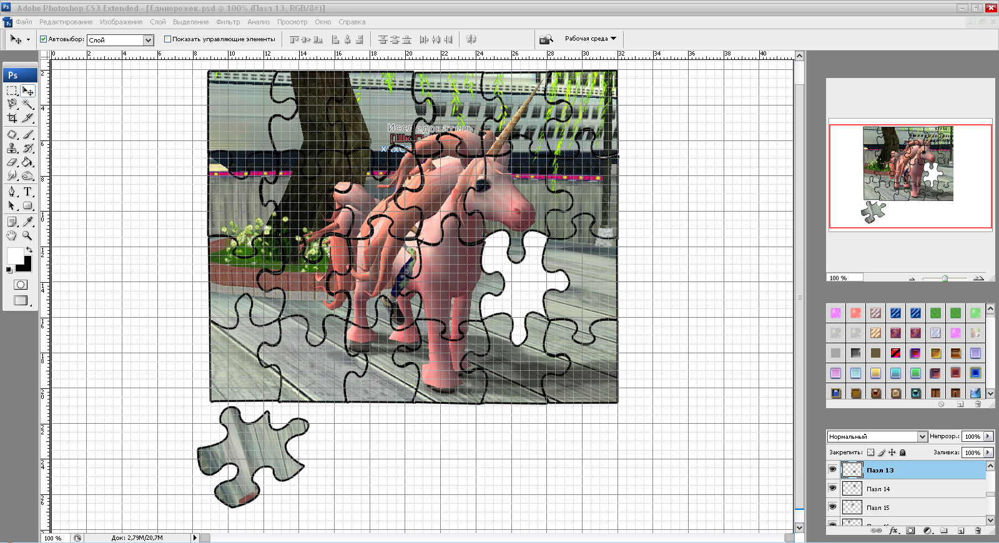Toggle lock transparent pixels

pos(870,452)
